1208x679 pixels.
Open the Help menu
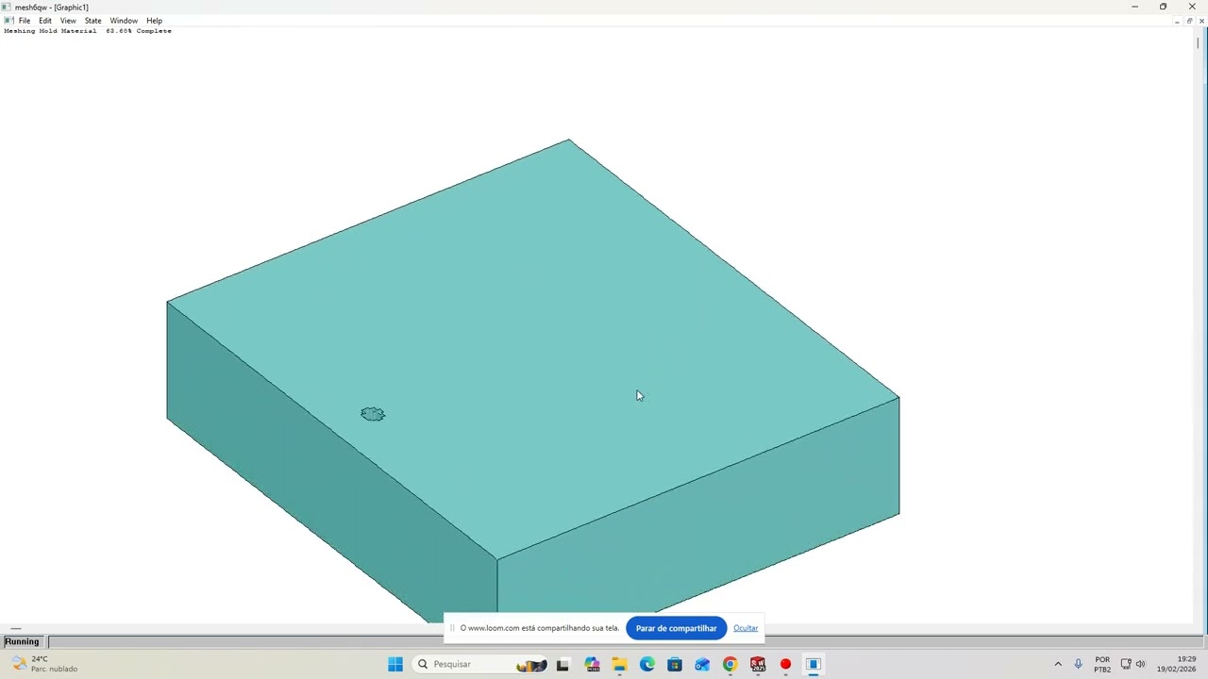click(x=154, y=21)
